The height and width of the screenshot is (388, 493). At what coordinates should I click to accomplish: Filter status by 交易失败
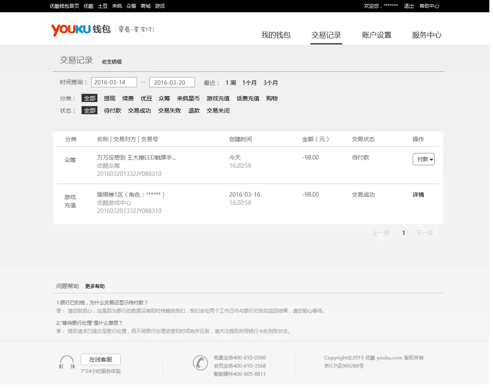[x=170, y=111]
